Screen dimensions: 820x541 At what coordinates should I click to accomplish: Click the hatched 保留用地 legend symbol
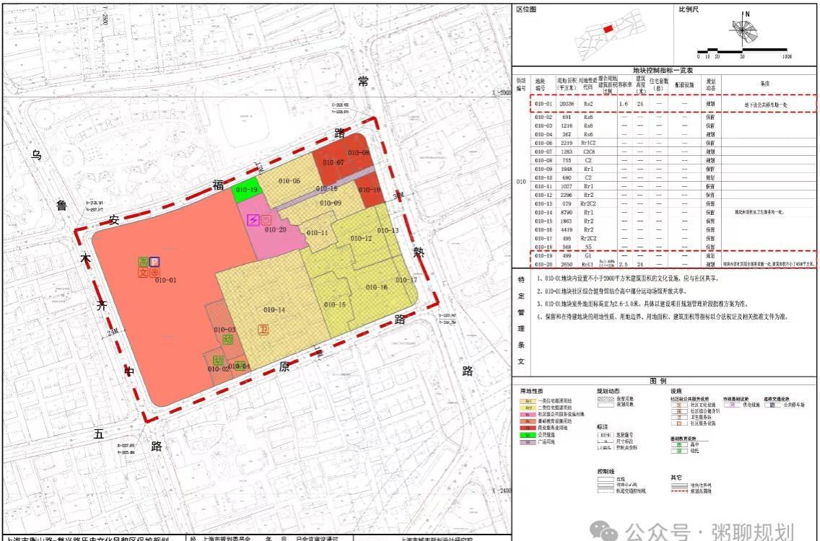[x=606, y=400]
